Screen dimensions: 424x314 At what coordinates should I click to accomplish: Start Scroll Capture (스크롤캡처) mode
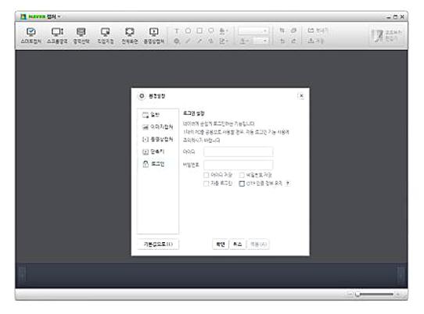pyautogui.click(x=57, y=36)
